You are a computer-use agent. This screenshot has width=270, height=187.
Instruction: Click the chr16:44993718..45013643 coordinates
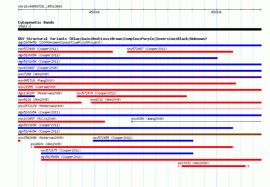(40, 6)
